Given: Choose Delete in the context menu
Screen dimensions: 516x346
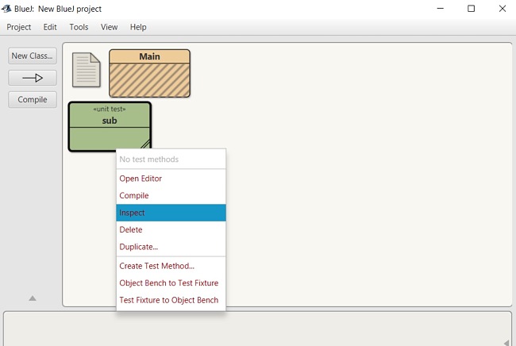Looking at the screenshot, I should pos(171,230).
